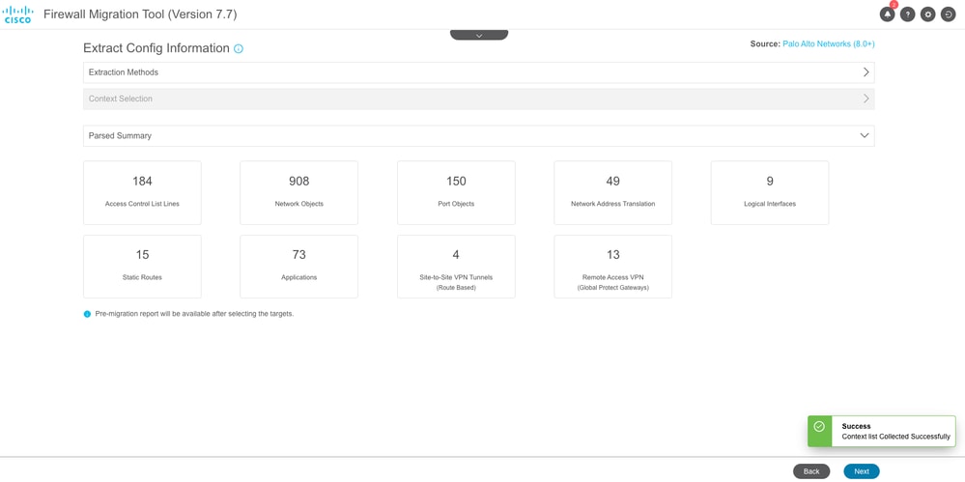Click the red notification count badge
965x482 pixels.
coord(894,5)
